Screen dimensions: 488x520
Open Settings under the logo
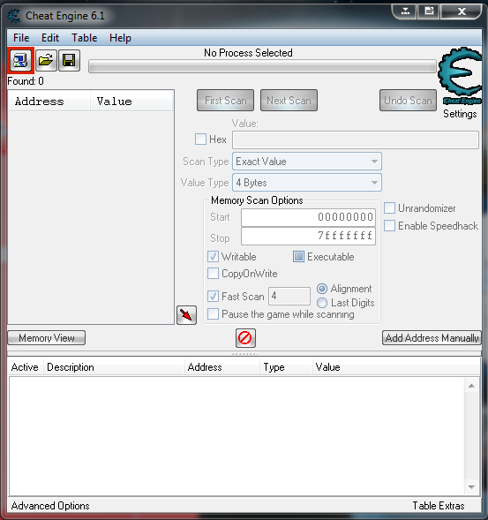[x=460, y=114]
